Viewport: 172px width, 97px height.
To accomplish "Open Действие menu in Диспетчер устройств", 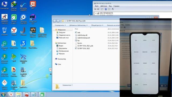I will [x=103, y=6].
